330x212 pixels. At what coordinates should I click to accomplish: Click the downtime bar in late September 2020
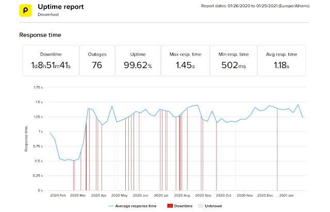(x=217, y=156)
